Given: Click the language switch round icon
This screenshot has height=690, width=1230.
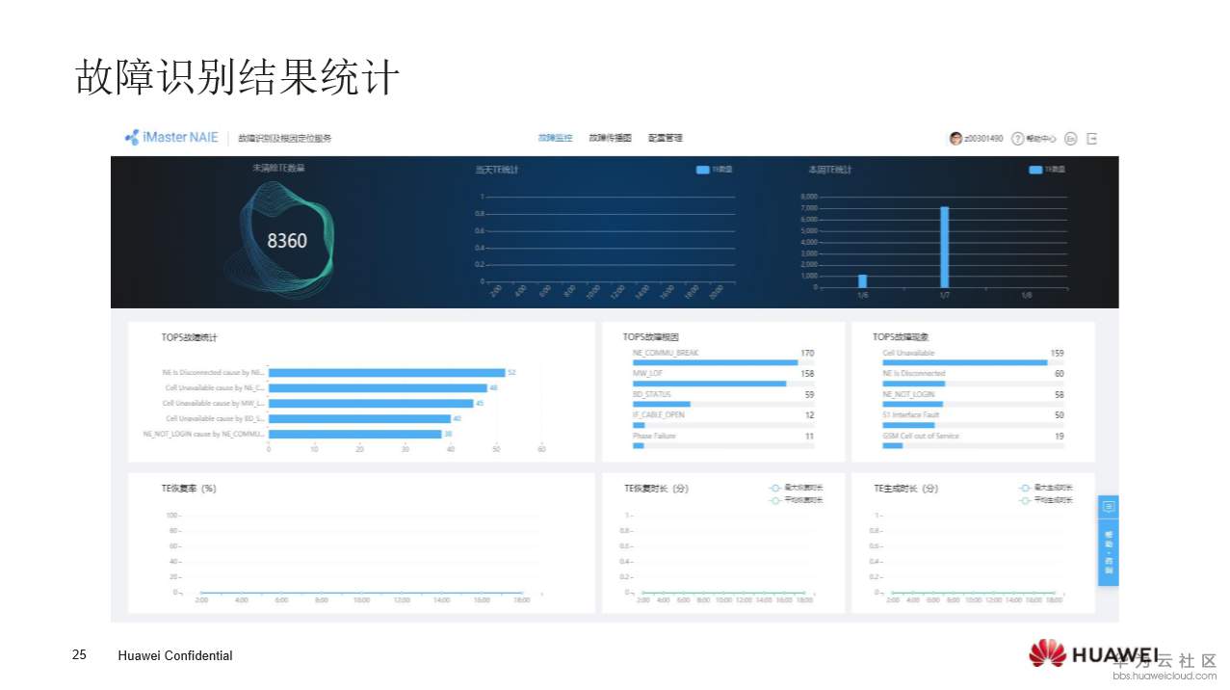Looking at the screenshot, I should 1071,139.
